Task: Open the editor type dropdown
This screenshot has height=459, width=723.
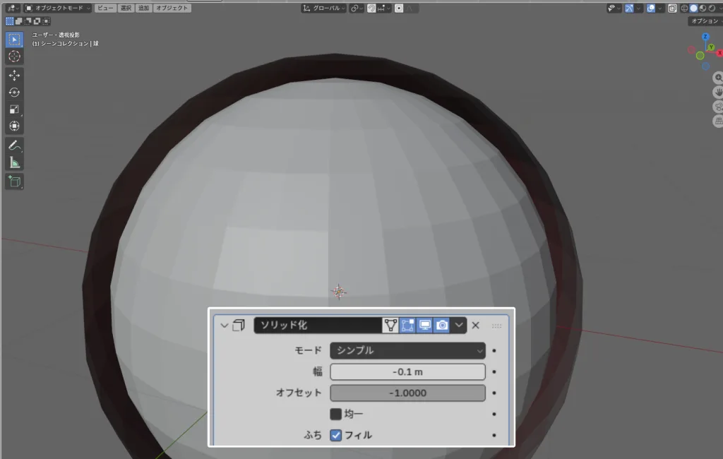Action: [x=11, y=8]
